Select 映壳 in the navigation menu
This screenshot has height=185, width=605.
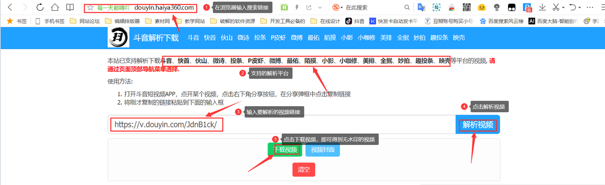458,38
